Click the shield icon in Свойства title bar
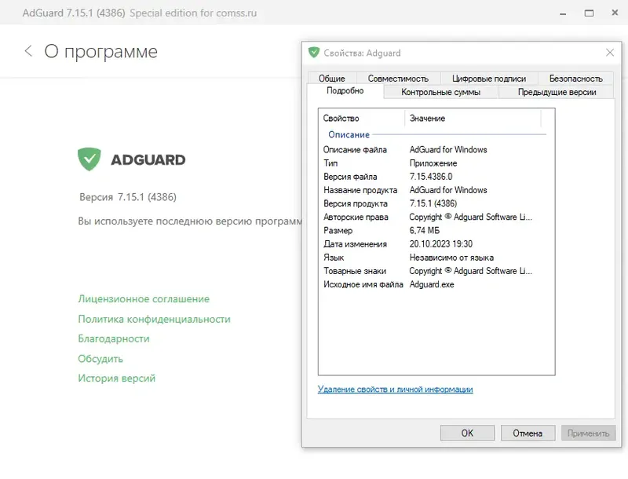628x479 pixels. coord(313,53)
